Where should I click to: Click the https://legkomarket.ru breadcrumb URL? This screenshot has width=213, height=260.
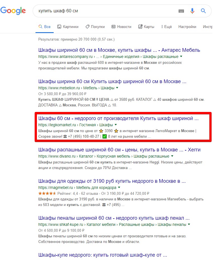click(x=57, y=125)
